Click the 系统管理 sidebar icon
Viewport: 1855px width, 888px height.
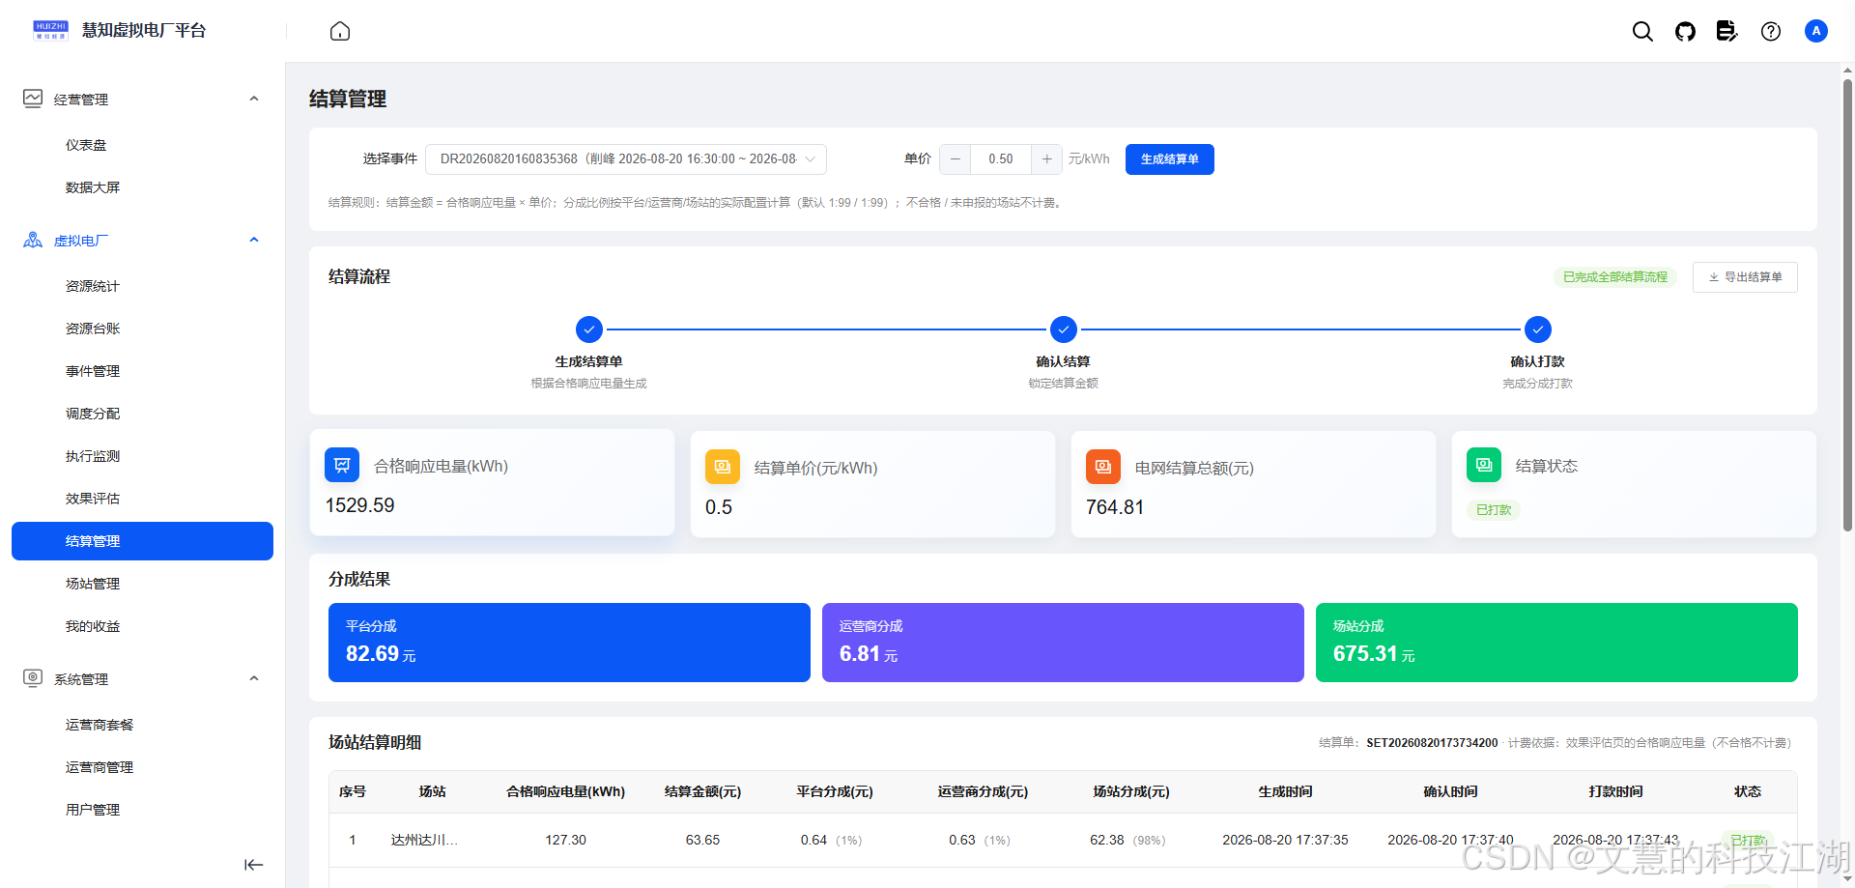click(x=33, y=678)
